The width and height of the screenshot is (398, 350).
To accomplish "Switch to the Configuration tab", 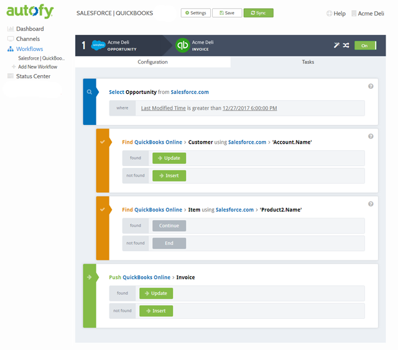I will tap(152, 62).
